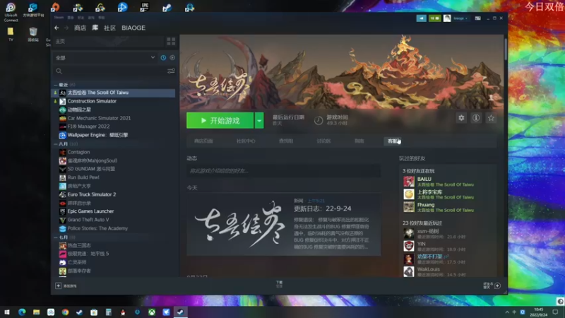
Task: Open game settings gear icon
Action: [461, 118]
